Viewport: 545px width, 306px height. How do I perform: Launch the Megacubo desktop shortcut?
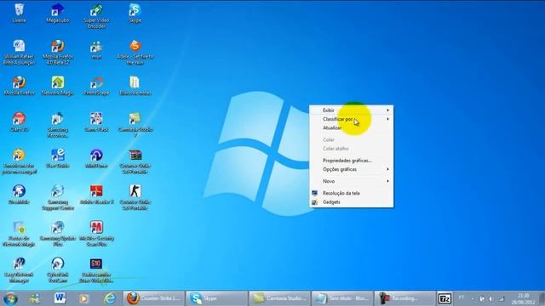[x=58, y=14]
